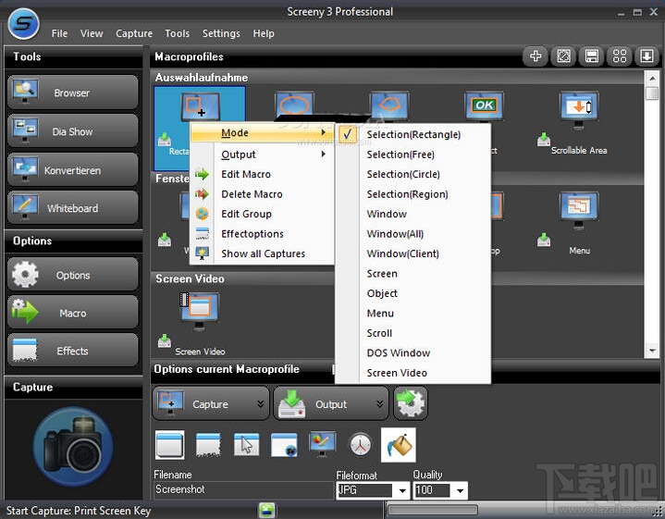Open the Fileformat JPG dropdown
Image resolution: width=665 pixels, height=519 pixels.
click(x=402, y=491)
